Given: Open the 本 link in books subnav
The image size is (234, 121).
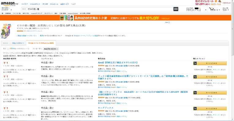Looking at the screenshot, I should [x=2, y=13].
